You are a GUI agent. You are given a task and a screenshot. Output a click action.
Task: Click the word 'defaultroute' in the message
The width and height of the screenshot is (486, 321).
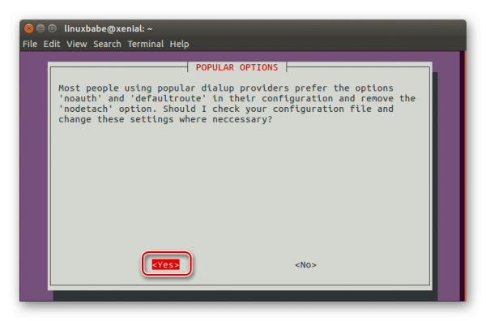[168, 98]
